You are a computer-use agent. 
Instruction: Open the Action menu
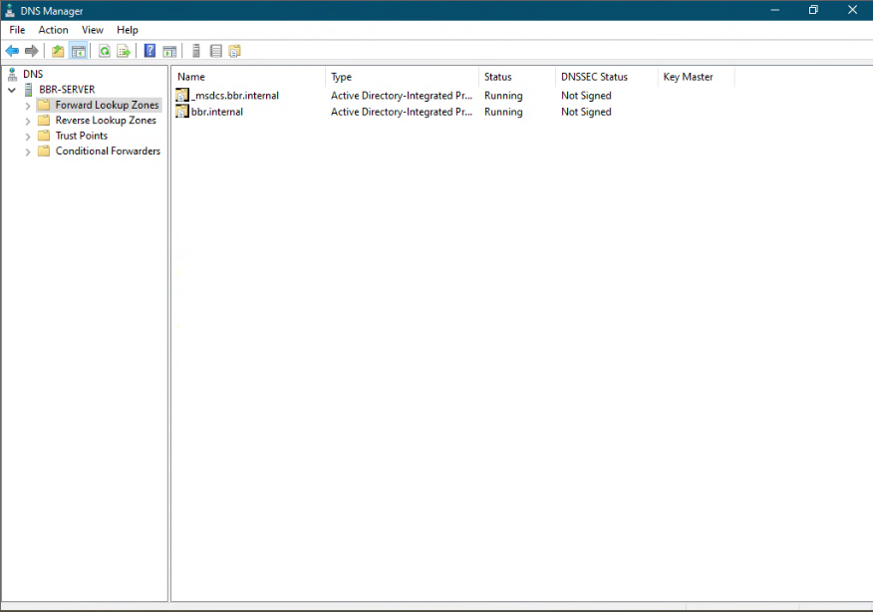tap(54, 30)
